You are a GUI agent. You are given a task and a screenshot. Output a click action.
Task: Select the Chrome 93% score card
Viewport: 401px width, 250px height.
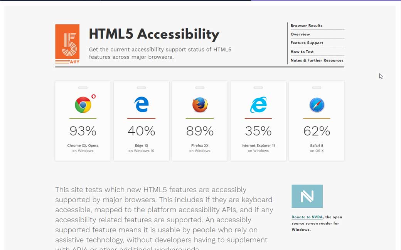click(x=83, y=131)
